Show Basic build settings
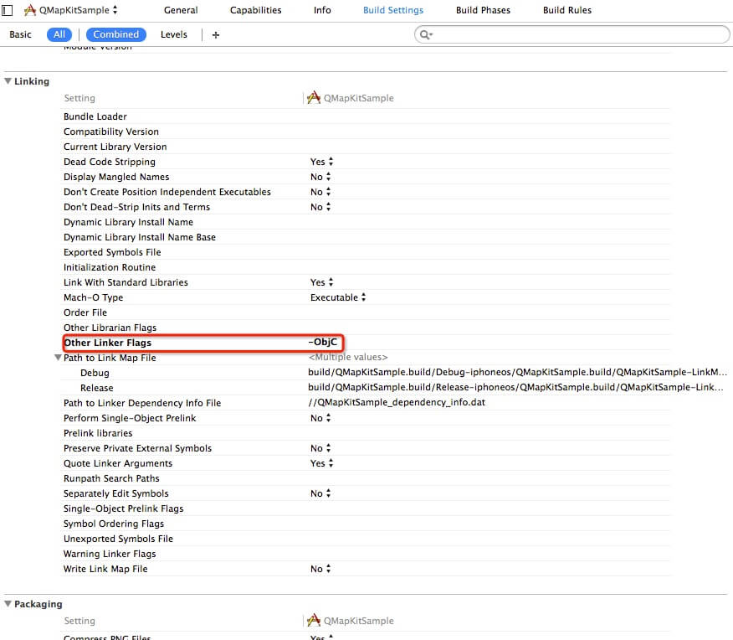Screen dimensions: 733x640 pyautogui.click(x=20, y=34)
